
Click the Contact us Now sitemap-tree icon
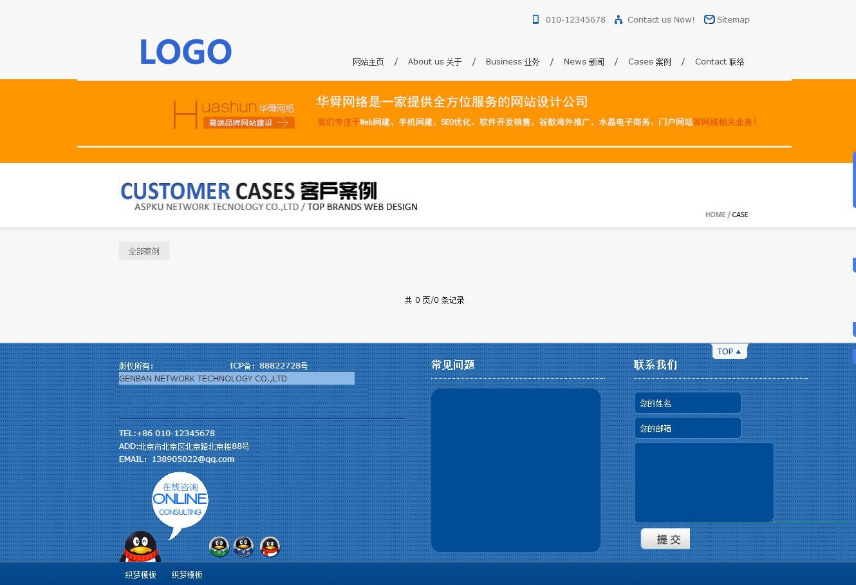[618, 19]
